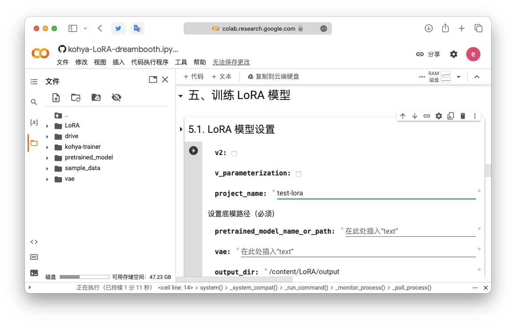
Task: Refresh the file browser listing
Action: (x=76, y=98)
